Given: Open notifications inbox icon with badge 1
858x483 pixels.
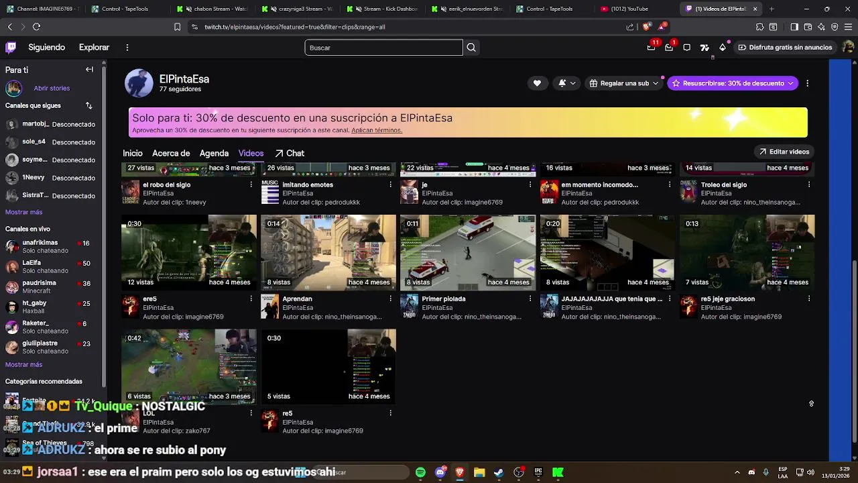Looking at the screenshot, I should [x=669, y=48].
